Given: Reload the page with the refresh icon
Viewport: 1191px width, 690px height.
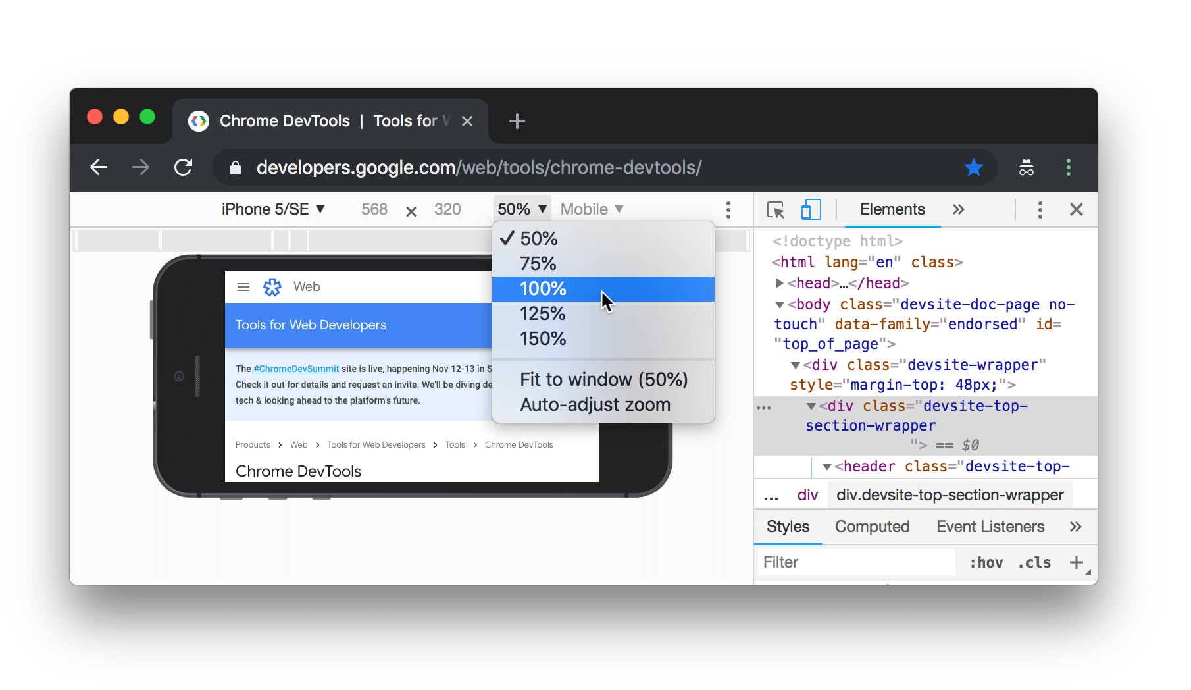Looking at the screenshot, I should (183, 167).
